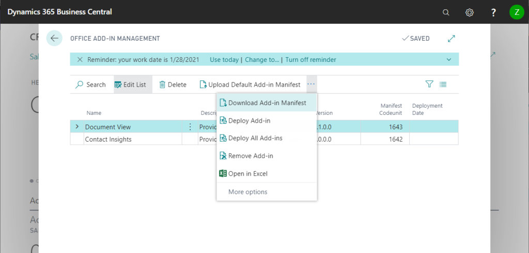Click Turn off reminder link
The image size is (529, 253).
click(310, 60)
